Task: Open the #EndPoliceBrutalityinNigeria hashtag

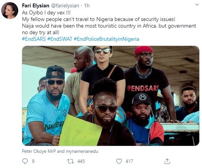Action: 106,39
